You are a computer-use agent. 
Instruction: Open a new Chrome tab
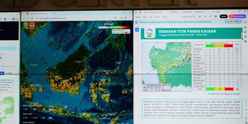click(55, 14)
